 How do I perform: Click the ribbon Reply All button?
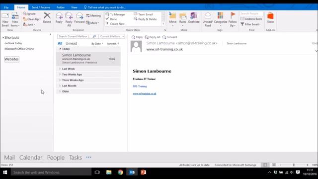(x=69, y=19)
